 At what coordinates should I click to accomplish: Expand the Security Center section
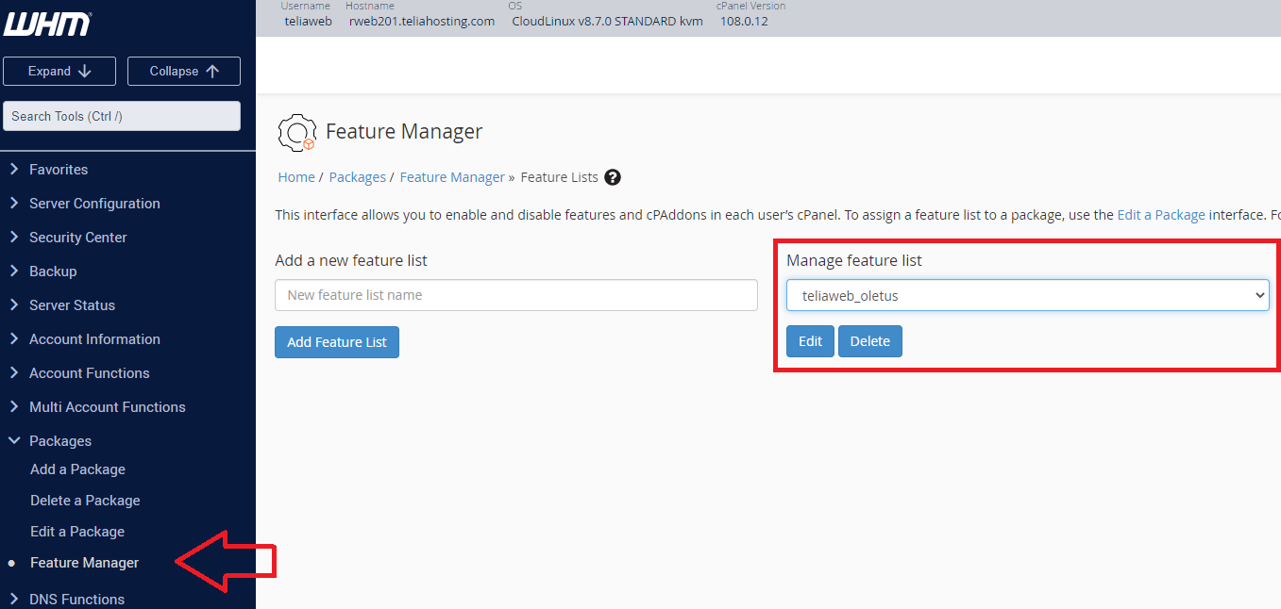click(x=77, y=238)
